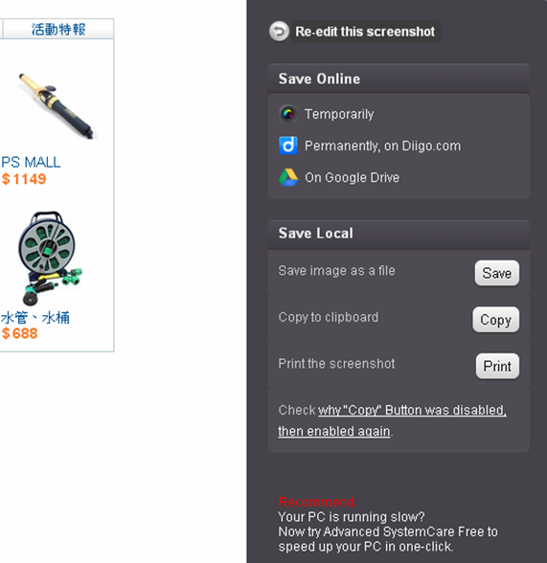Click the Re-edit back arrow icon
The width and height of the screenshot is (547, 563).
[x=279, y=32]
